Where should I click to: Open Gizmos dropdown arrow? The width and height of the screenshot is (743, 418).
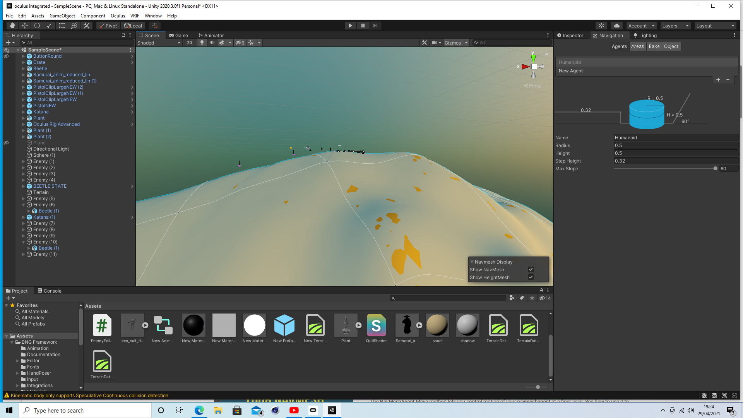point(466,43)
